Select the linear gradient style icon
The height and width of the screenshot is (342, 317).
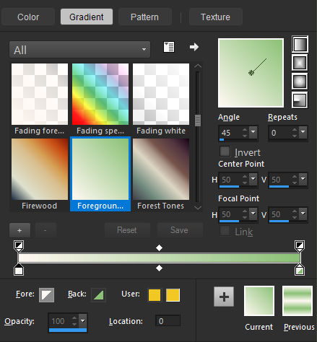(x=300, y=44)
